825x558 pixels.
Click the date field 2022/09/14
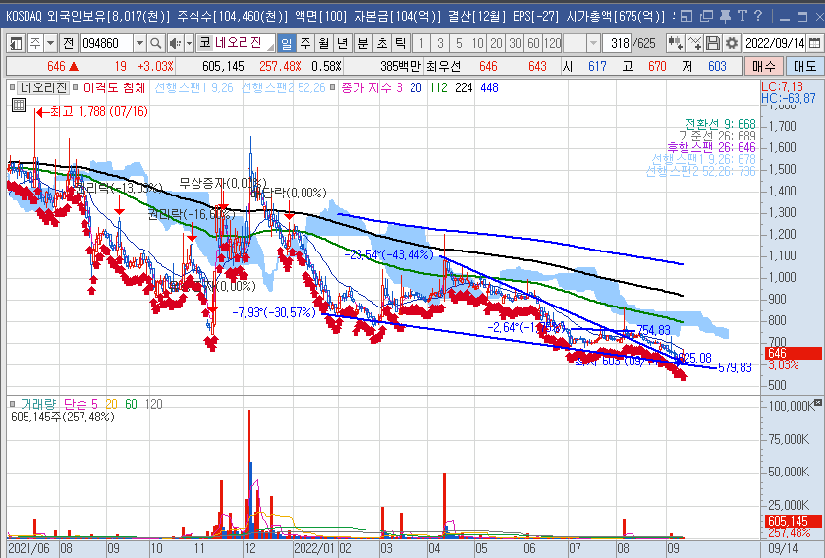pyautogui.click(x=775, y=43)
